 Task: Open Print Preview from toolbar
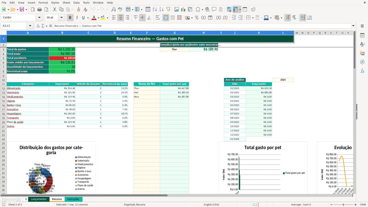coord(46,10)
